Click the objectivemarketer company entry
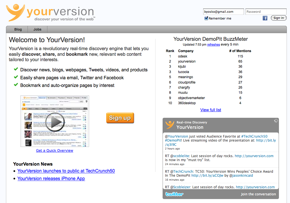290x203 pixels. 192,98
